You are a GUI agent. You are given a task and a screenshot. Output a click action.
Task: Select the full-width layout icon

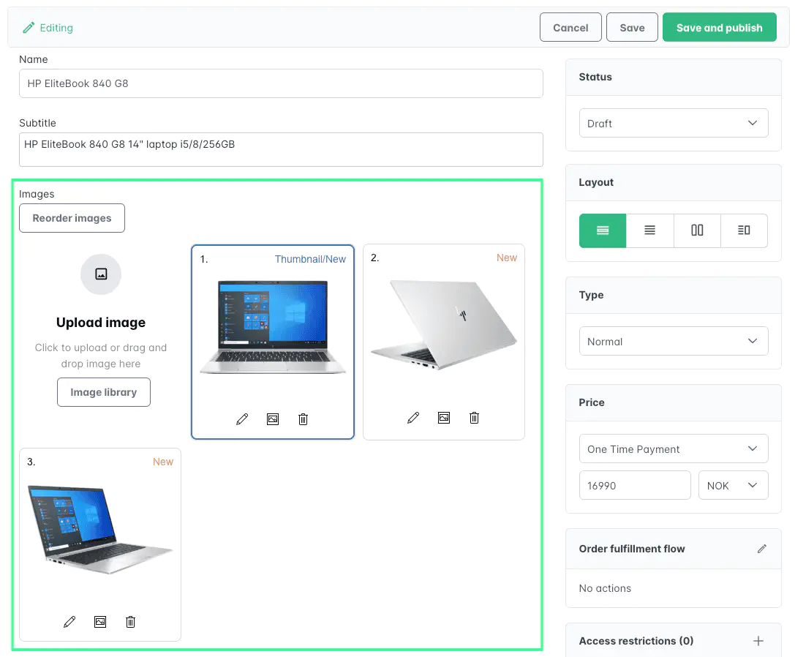602,230
